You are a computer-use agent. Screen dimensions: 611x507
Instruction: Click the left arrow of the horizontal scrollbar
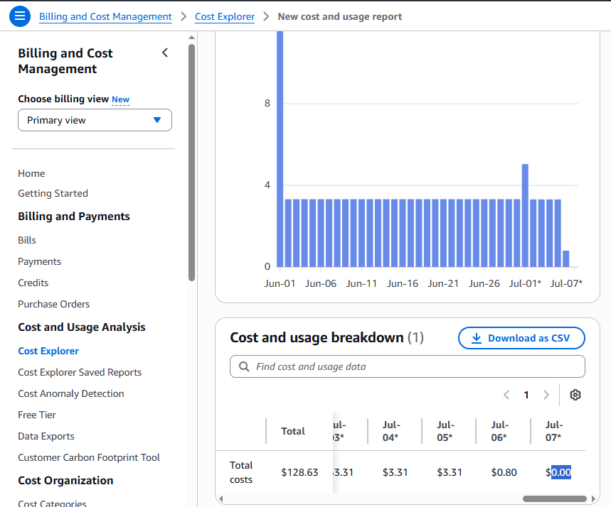coord(221,498)
